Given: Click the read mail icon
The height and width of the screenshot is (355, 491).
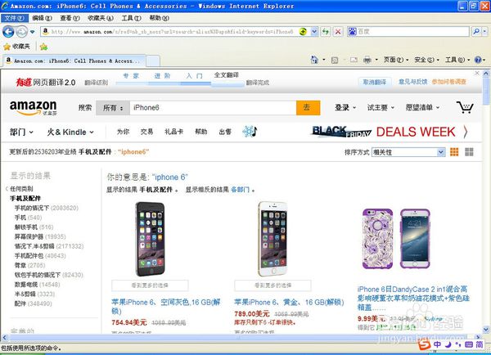Looking at the screenshot, I should [x=354, y=60].
